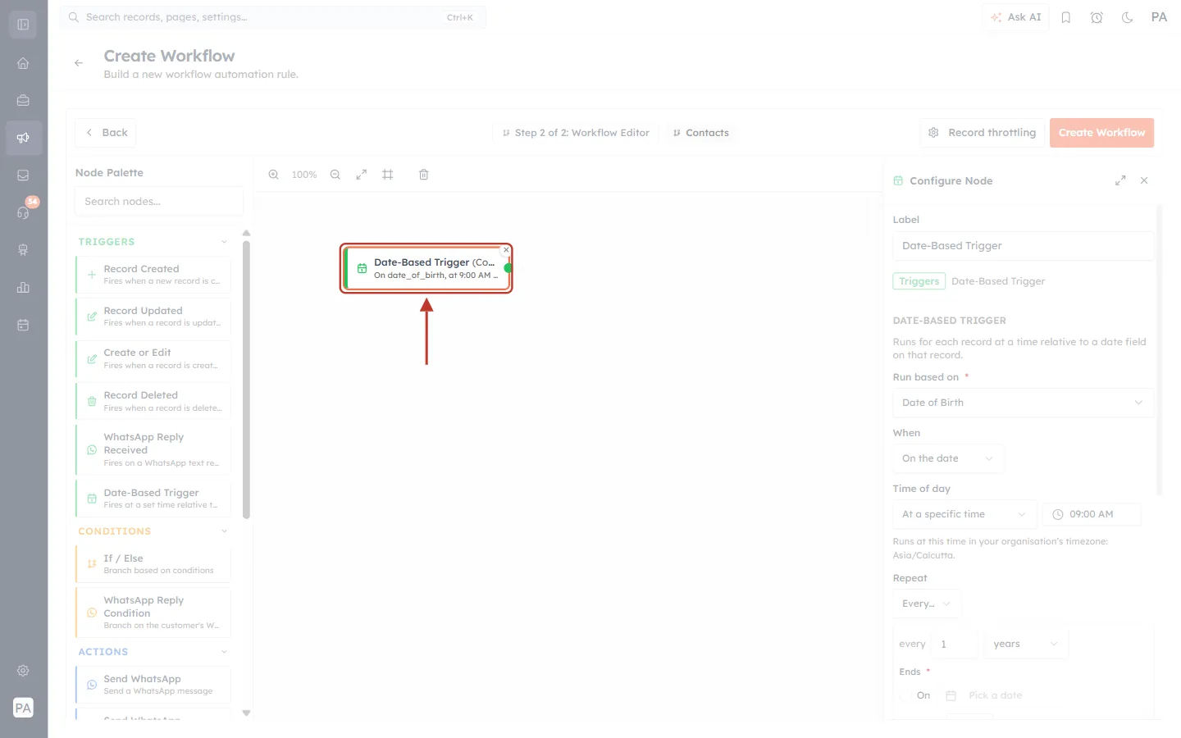Screen dimensions: 1181x738
Task: Click the Search nodes input field
Action: tap(159, 202)
